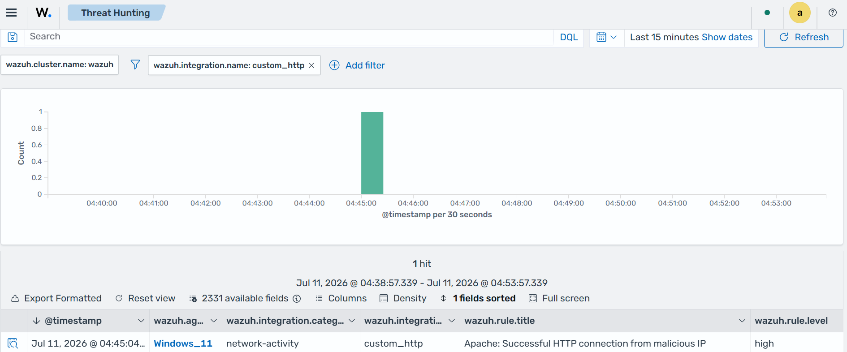This screenshot has width=847, height=352.
Task: Click the green histogram bar at 04:45:00
Action: point(372,153)
